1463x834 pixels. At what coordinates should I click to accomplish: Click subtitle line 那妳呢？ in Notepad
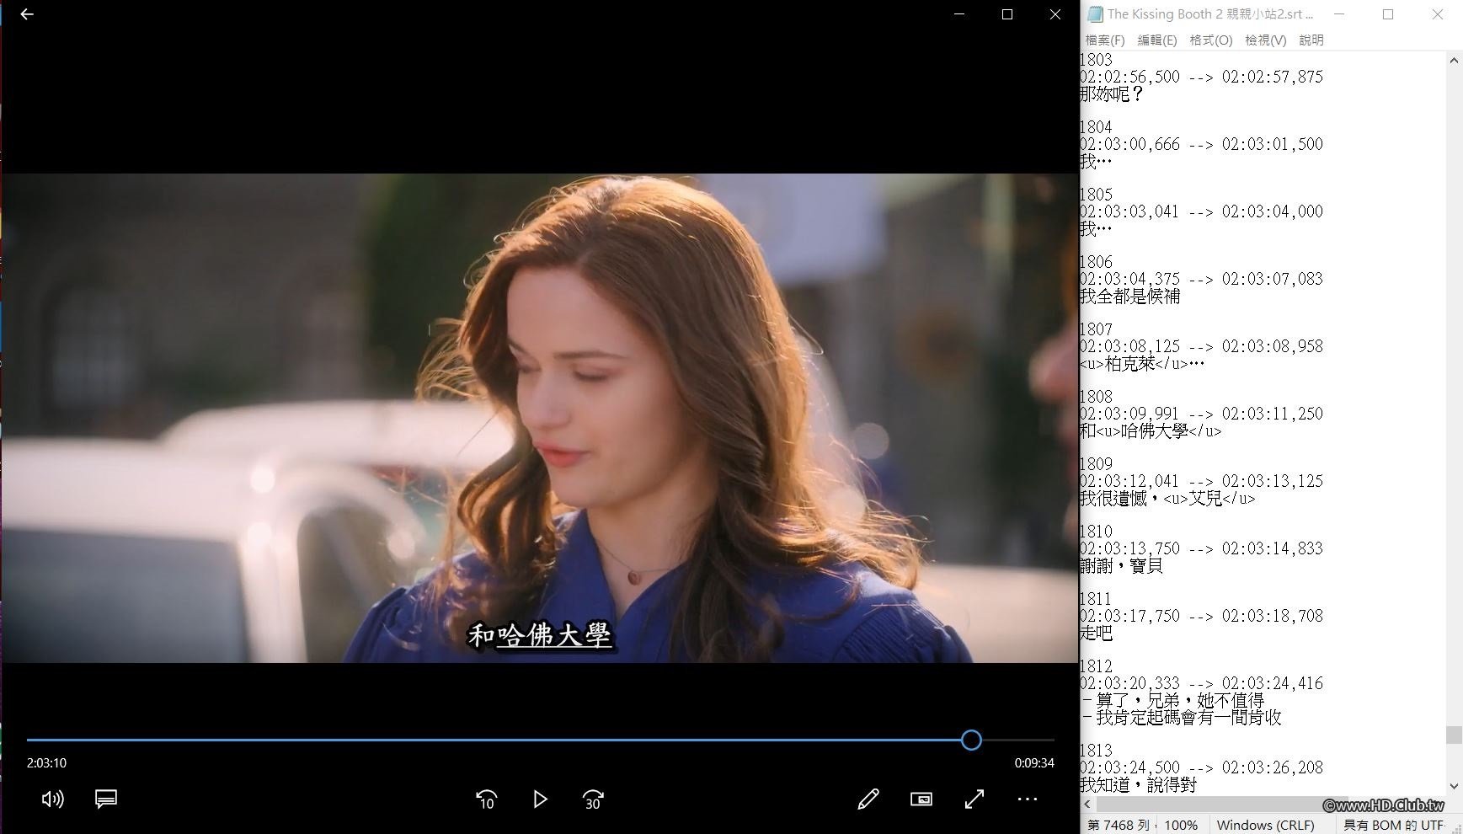[1112, 94]
